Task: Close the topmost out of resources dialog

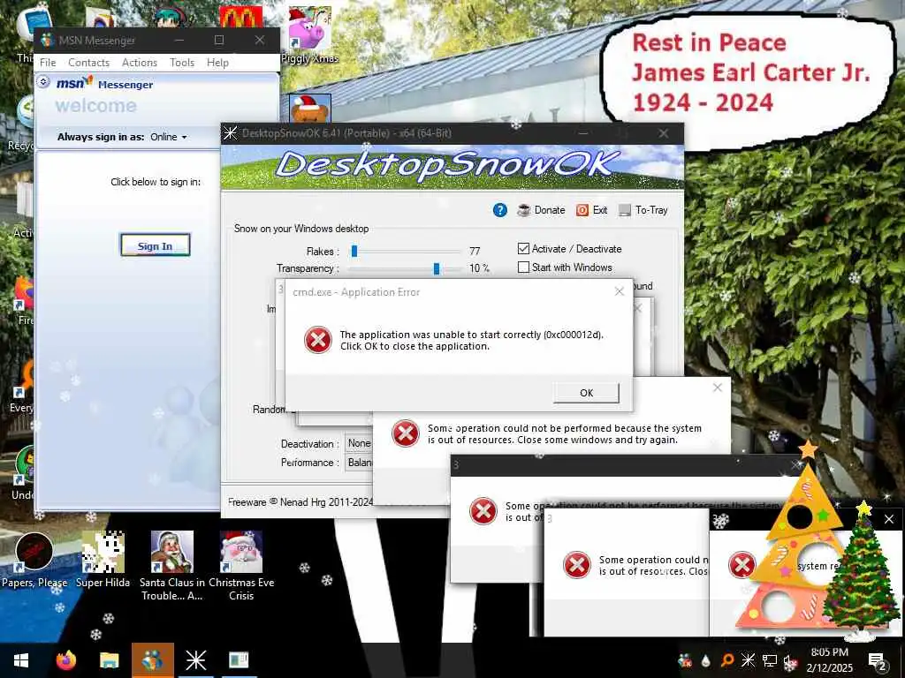Action: coord(718,388)
